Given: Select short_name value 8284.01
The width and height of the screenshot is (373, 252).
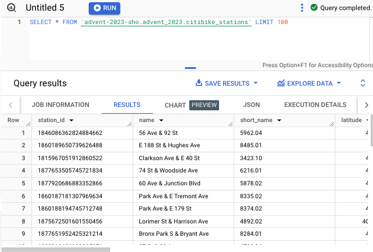Looking at the screenshot, I should pyautogui.click(x=251, y=234).
